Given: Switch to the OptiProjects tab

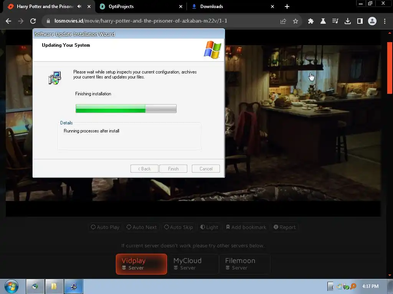Looking at the screenshot, I should 121,7.
